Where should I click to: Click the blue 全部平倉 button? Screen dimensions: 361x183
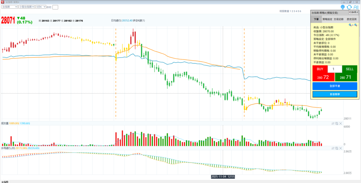tap(335, 86)
